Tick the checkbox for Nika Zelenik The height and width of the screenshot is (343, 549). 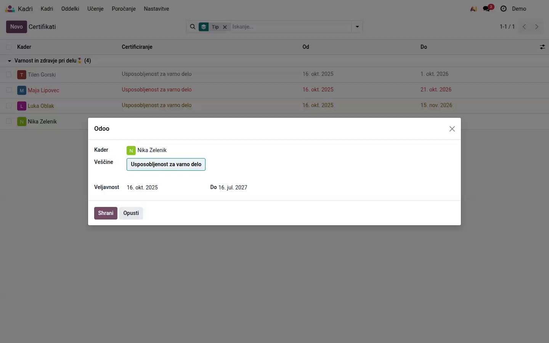pyautogui.click(x=9, y=121)
